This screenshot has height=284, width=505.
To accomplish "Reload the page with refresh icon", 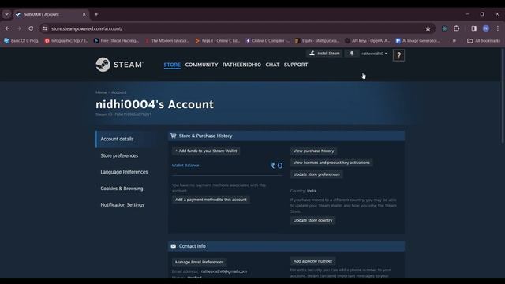I will (31, 28).
